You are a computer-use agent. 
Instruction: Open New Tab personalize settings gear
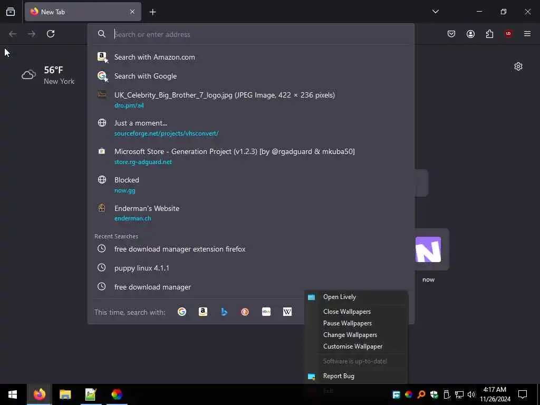[x=518, y=66]
